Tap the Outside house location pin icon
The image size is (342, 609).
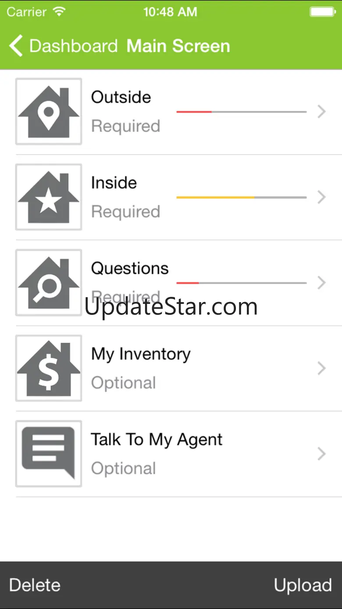[49, 112]
